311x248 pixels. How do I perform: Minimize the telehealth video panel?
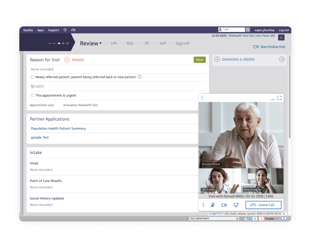point(273,99)
